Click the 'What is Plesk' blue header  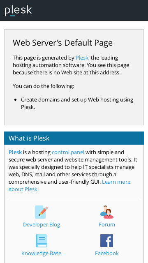pyautogui.click(x=74, y=138)
